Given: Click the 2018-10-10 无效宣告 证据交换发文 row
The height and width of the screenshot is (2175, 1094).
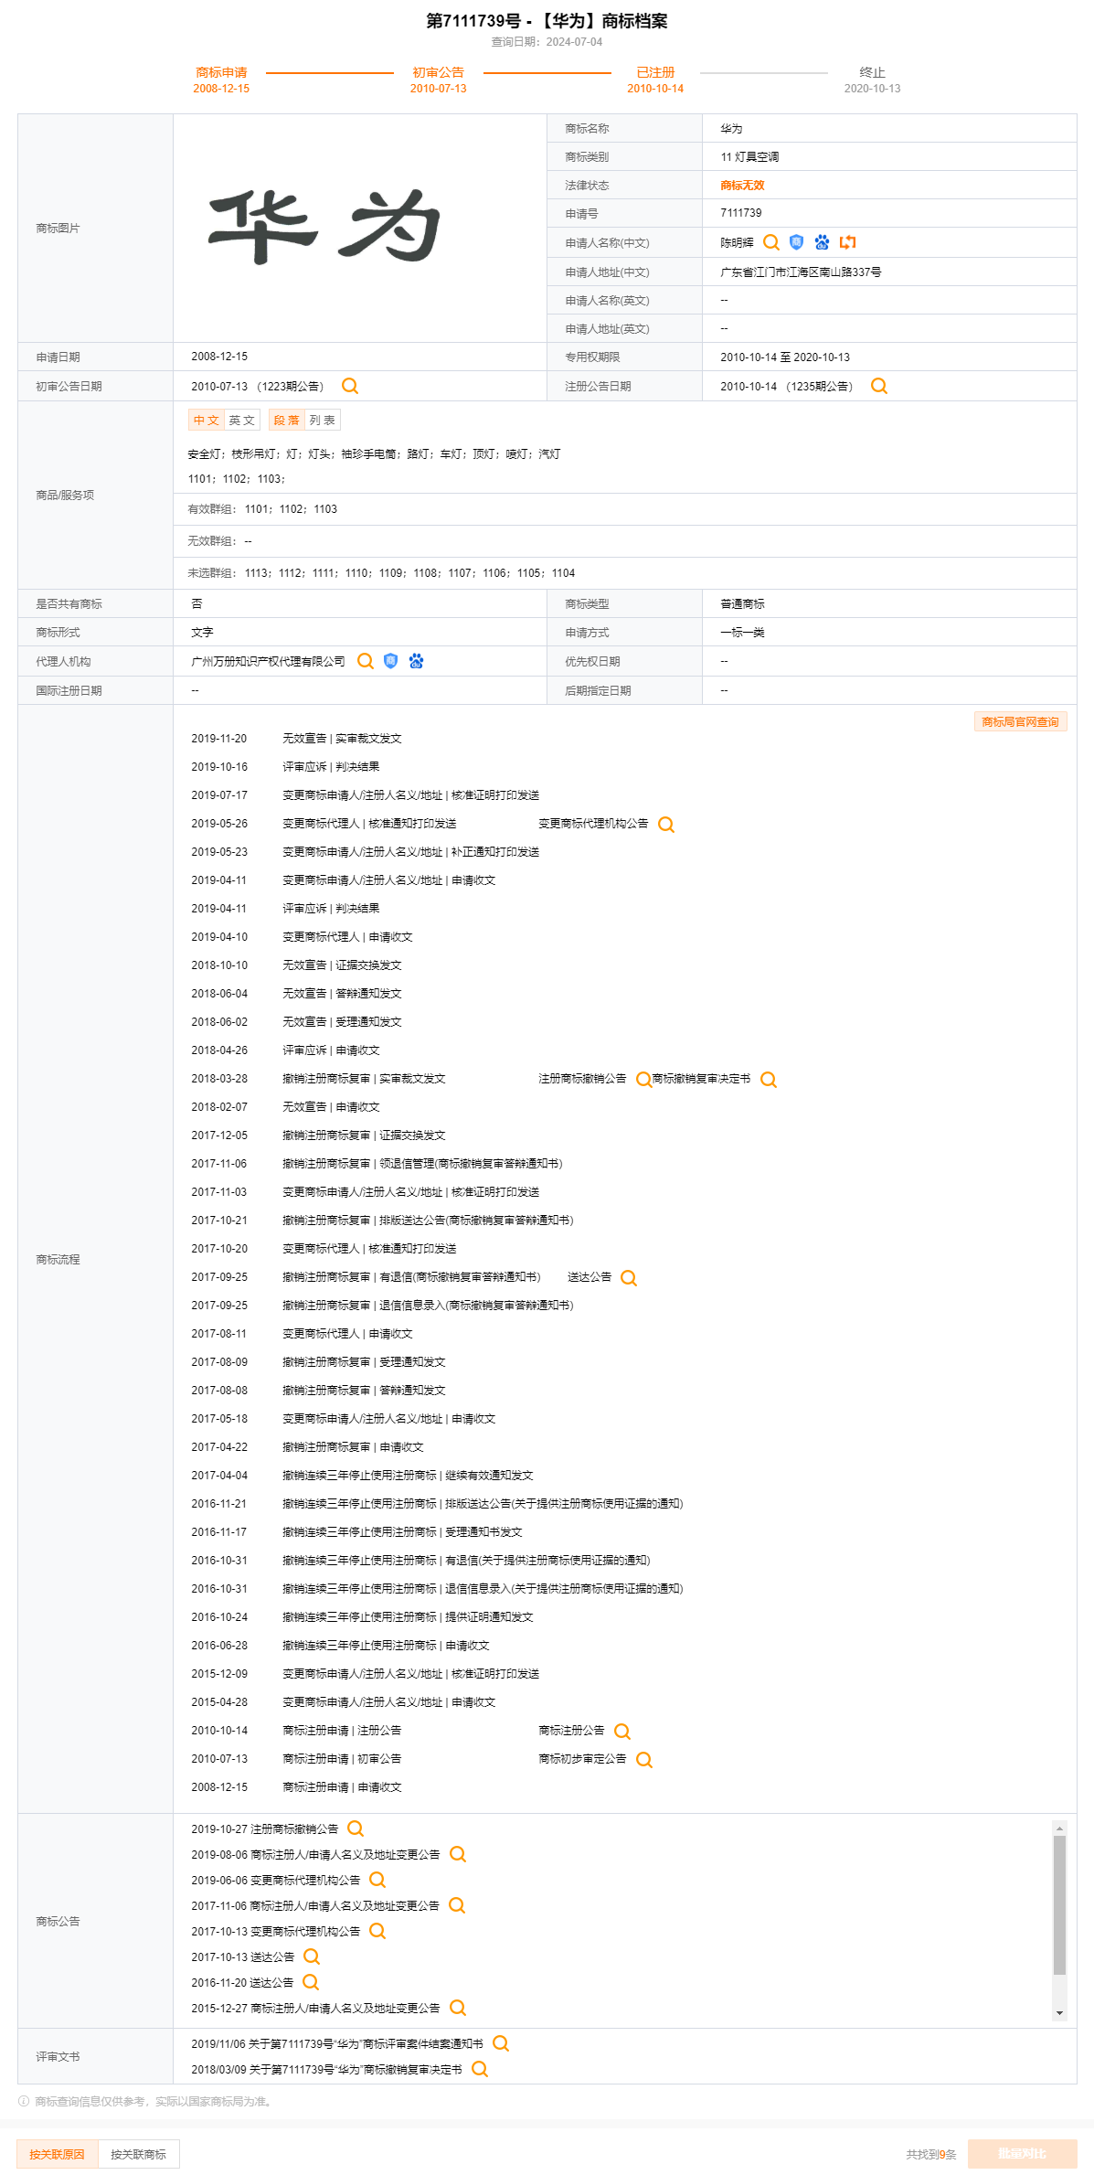Looking at the screenshot, I should pos(296,965).
